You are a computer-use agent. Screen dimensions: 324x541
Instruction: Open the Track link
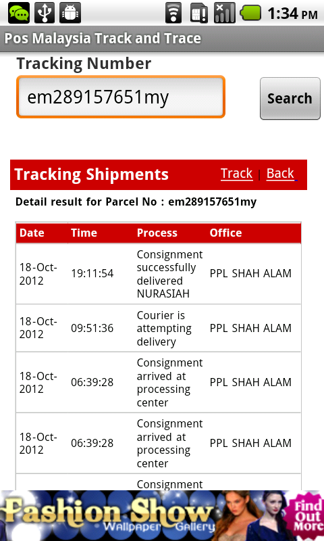pos(236,173)
